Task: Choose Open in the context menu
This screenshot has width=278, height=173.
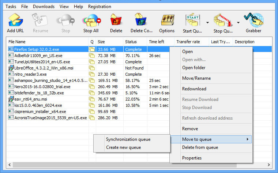Action: tap(187, 52)
